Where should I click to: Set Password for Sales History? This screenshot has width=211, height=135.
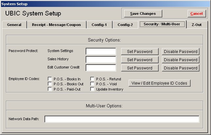tap(140, 60)
